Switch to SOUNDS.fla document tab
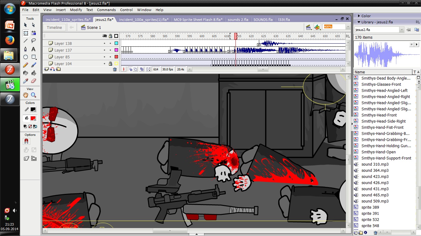 263,20
